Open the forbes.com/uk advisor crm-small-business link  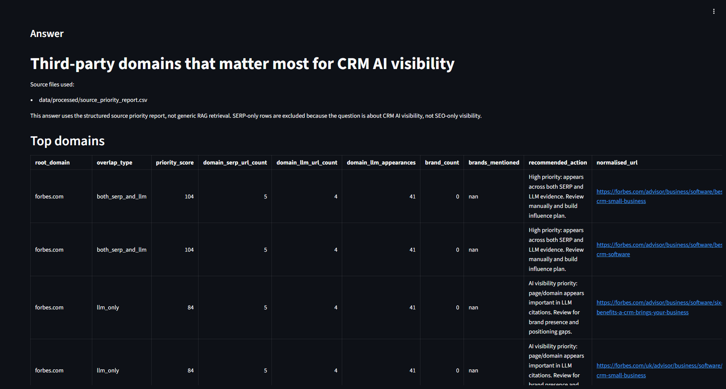click(x=659, y=371)
